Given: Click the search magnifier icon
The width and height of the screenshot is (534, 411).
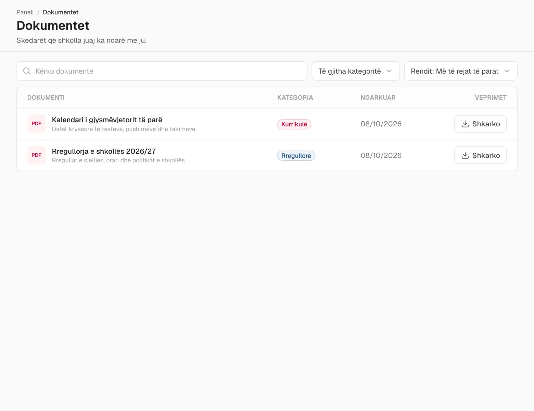Looking at the screenshot, I should click(x=27, y=71).
